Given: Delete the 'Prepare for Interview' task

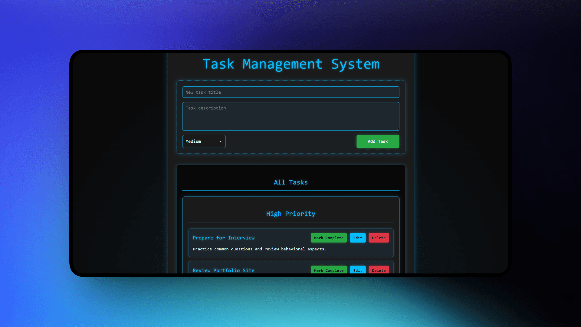Looking at the screenshot, I should click(379, 238).
